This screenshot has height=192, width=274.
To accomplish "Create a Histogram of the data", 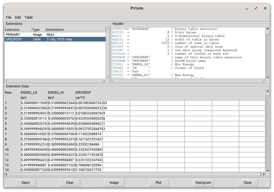I will click(203, 182).
